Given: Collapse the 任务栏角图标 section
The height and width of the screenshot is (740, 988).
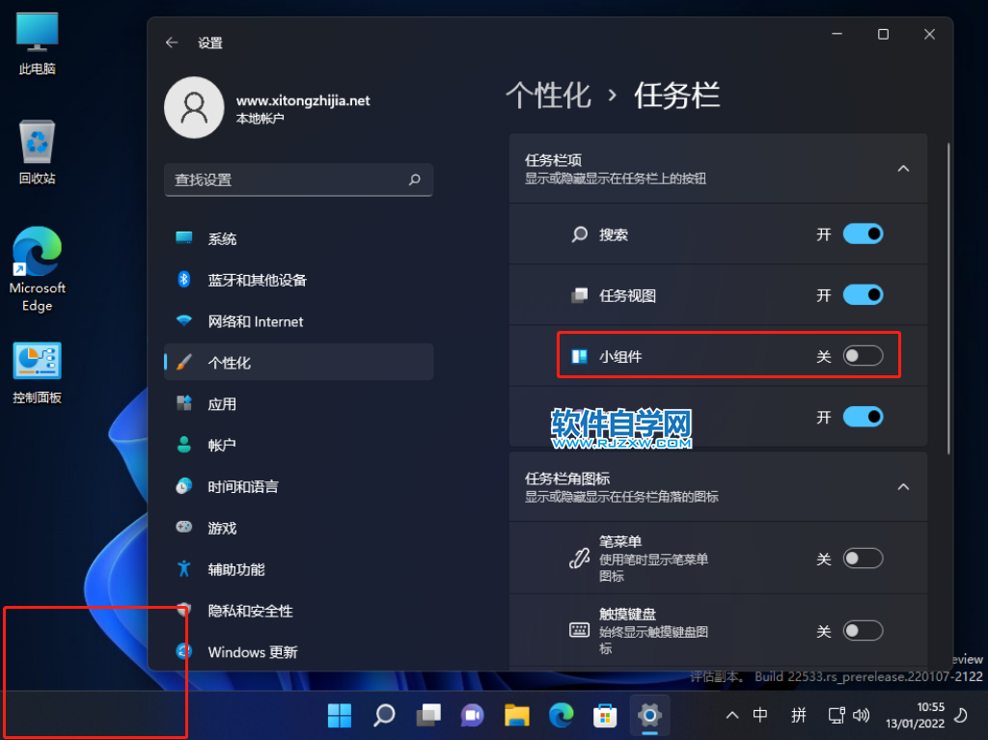Looking at the screenshot, I should [903, 486].
